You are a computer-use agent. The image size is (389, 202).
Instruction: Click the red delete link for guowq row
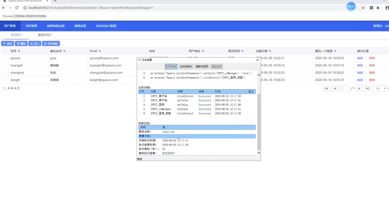[x=372, y=58]
